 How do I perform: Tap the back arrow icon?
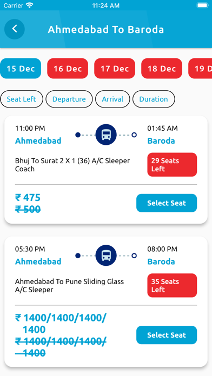click(x=15, y=29)
